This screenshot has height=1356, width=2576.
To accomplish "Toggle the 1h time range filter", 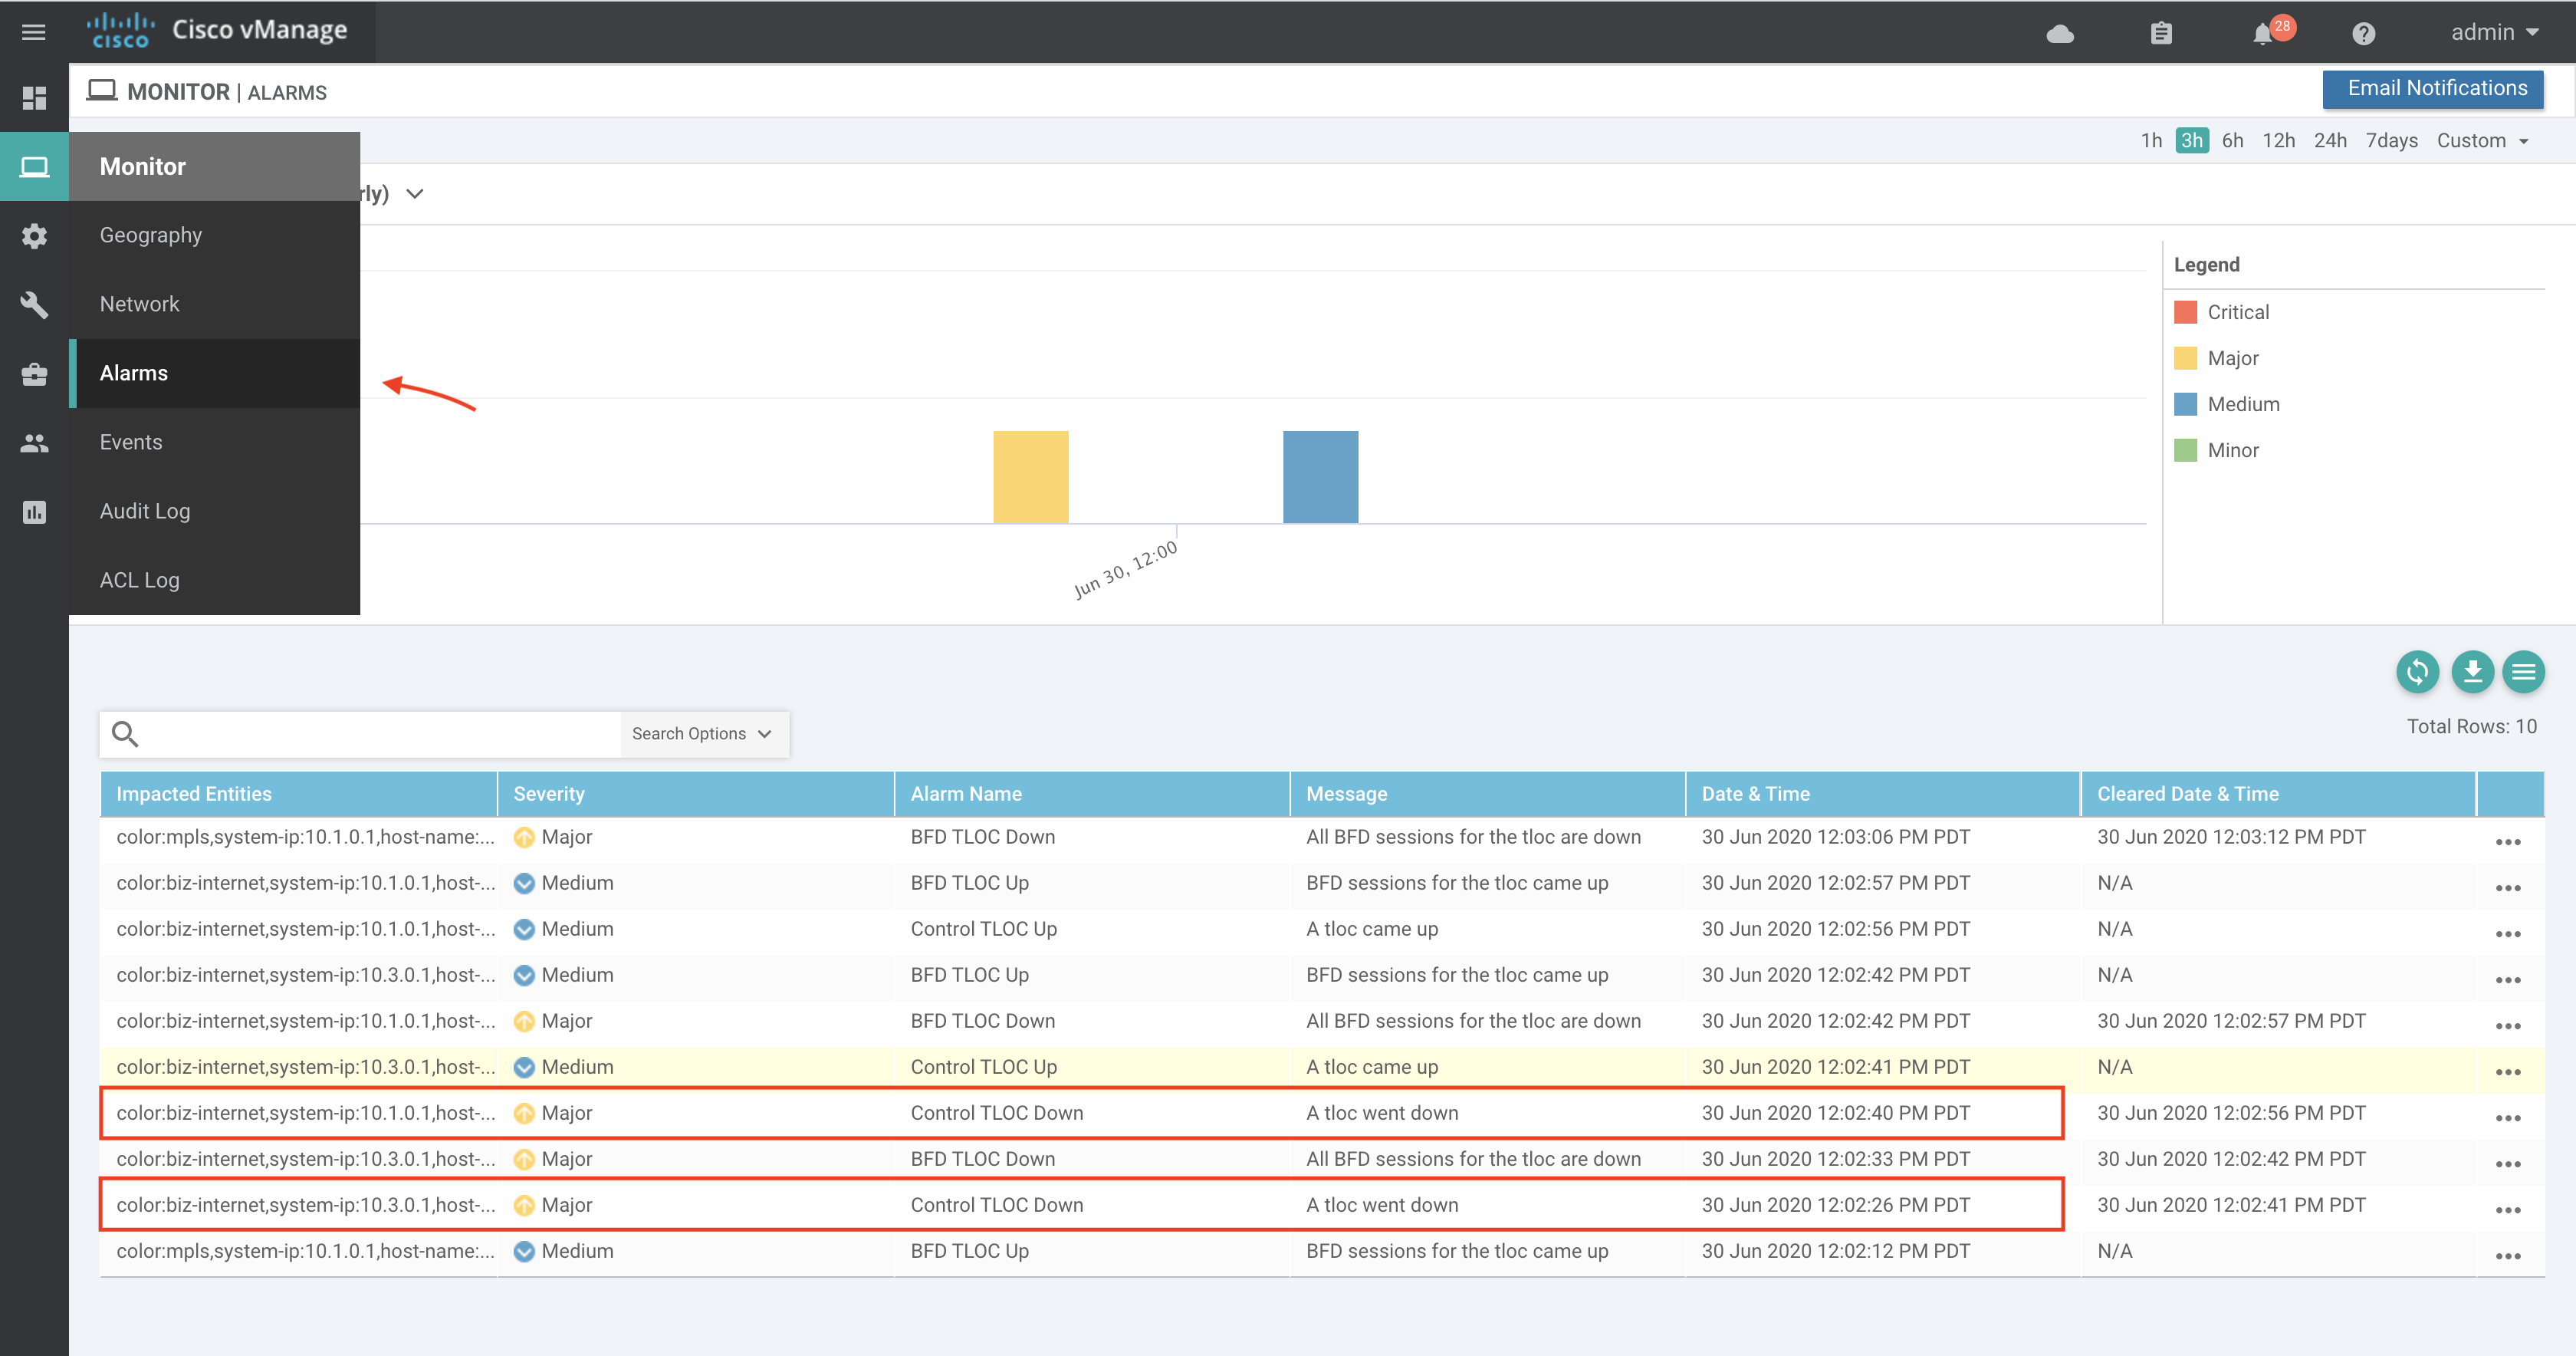I will tap(2151, 140).
